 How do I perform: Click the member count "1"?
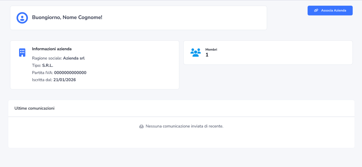point(207,55)
